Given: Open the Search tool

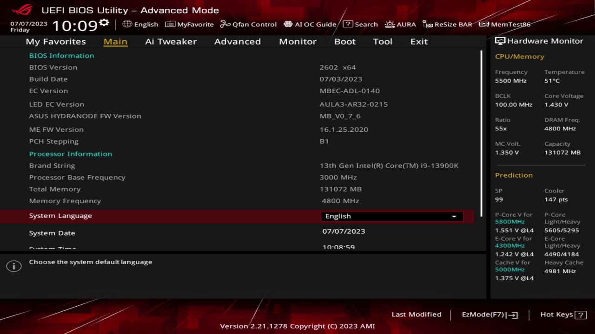Looking at the screenshot, I should (x=360, y=24).
